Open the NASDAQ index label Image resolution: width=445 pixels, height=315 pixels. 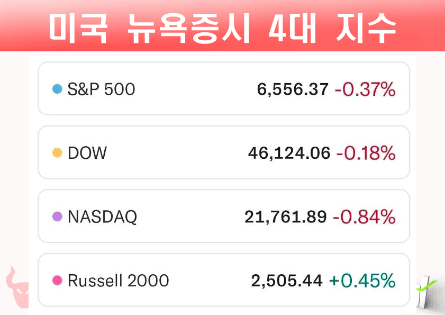(102, 217)
